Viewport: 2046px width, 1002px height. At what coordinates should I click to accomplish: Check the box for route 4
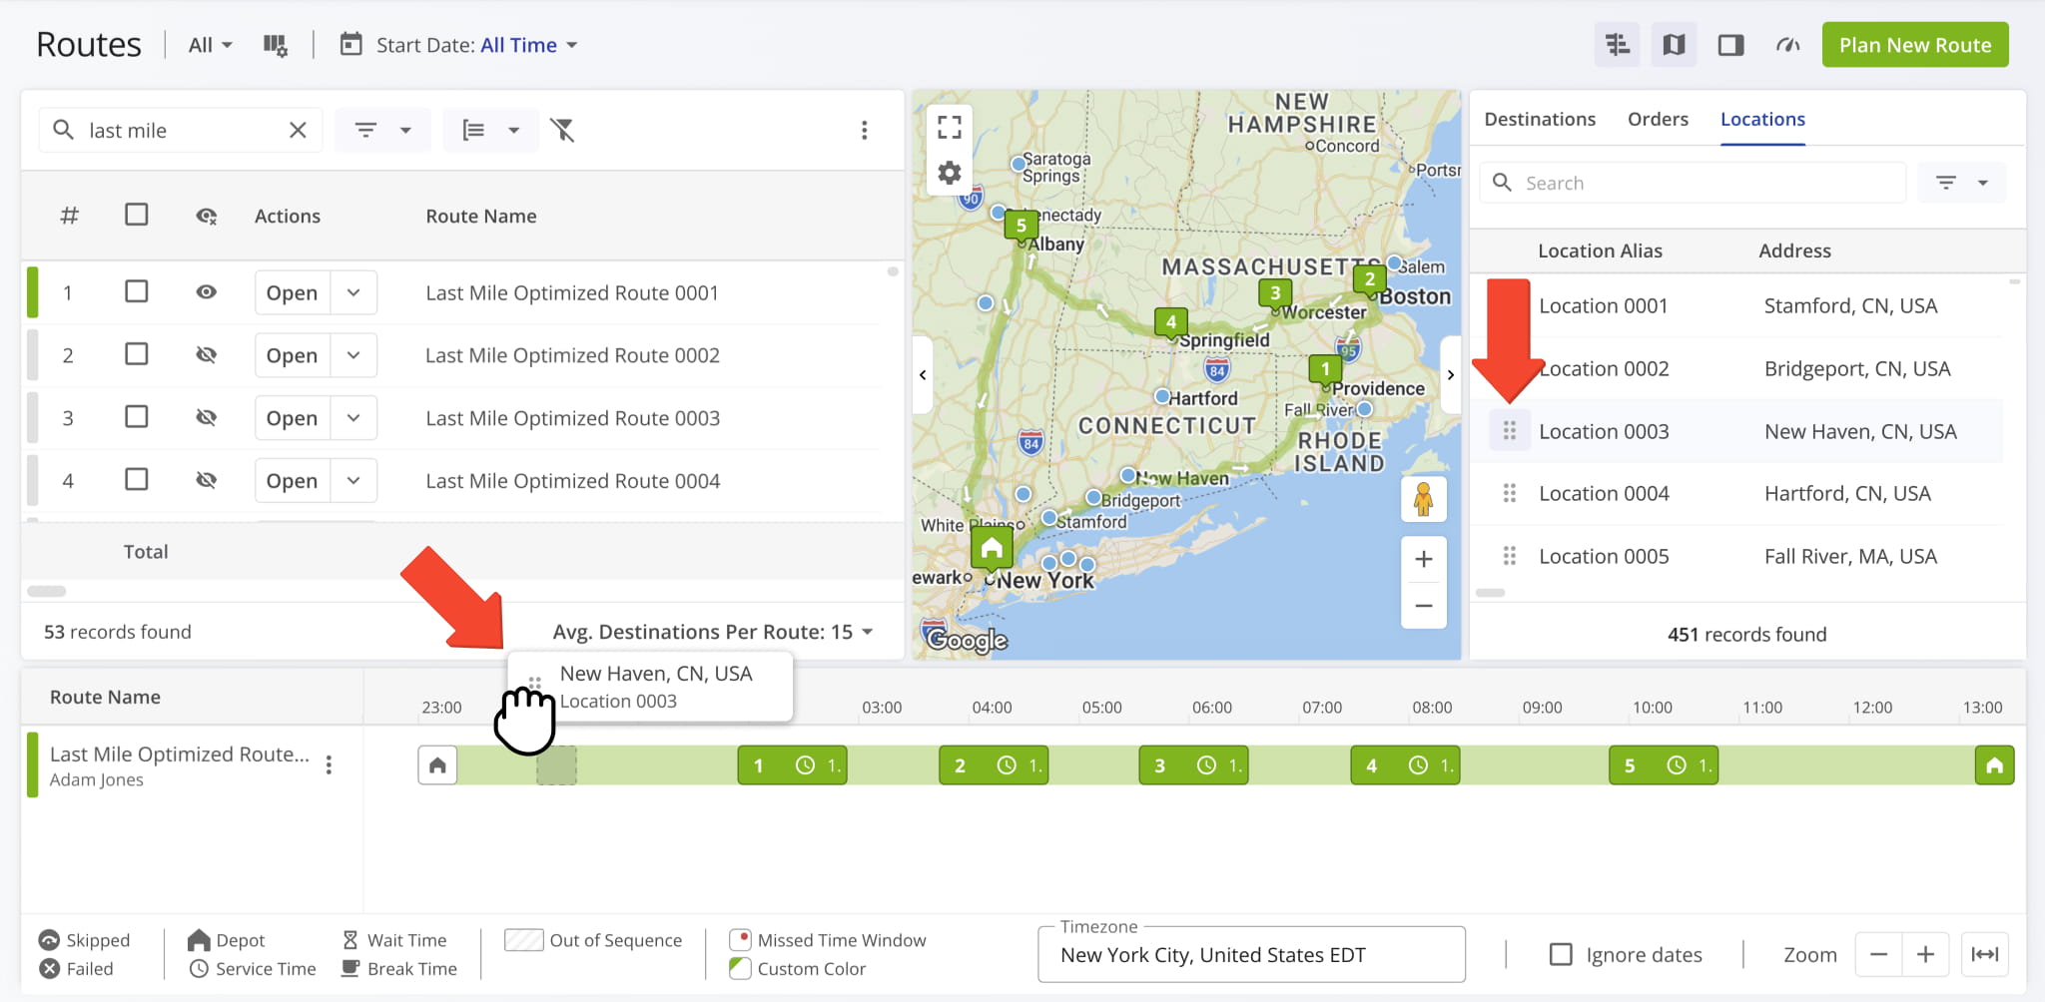[137, 480]
